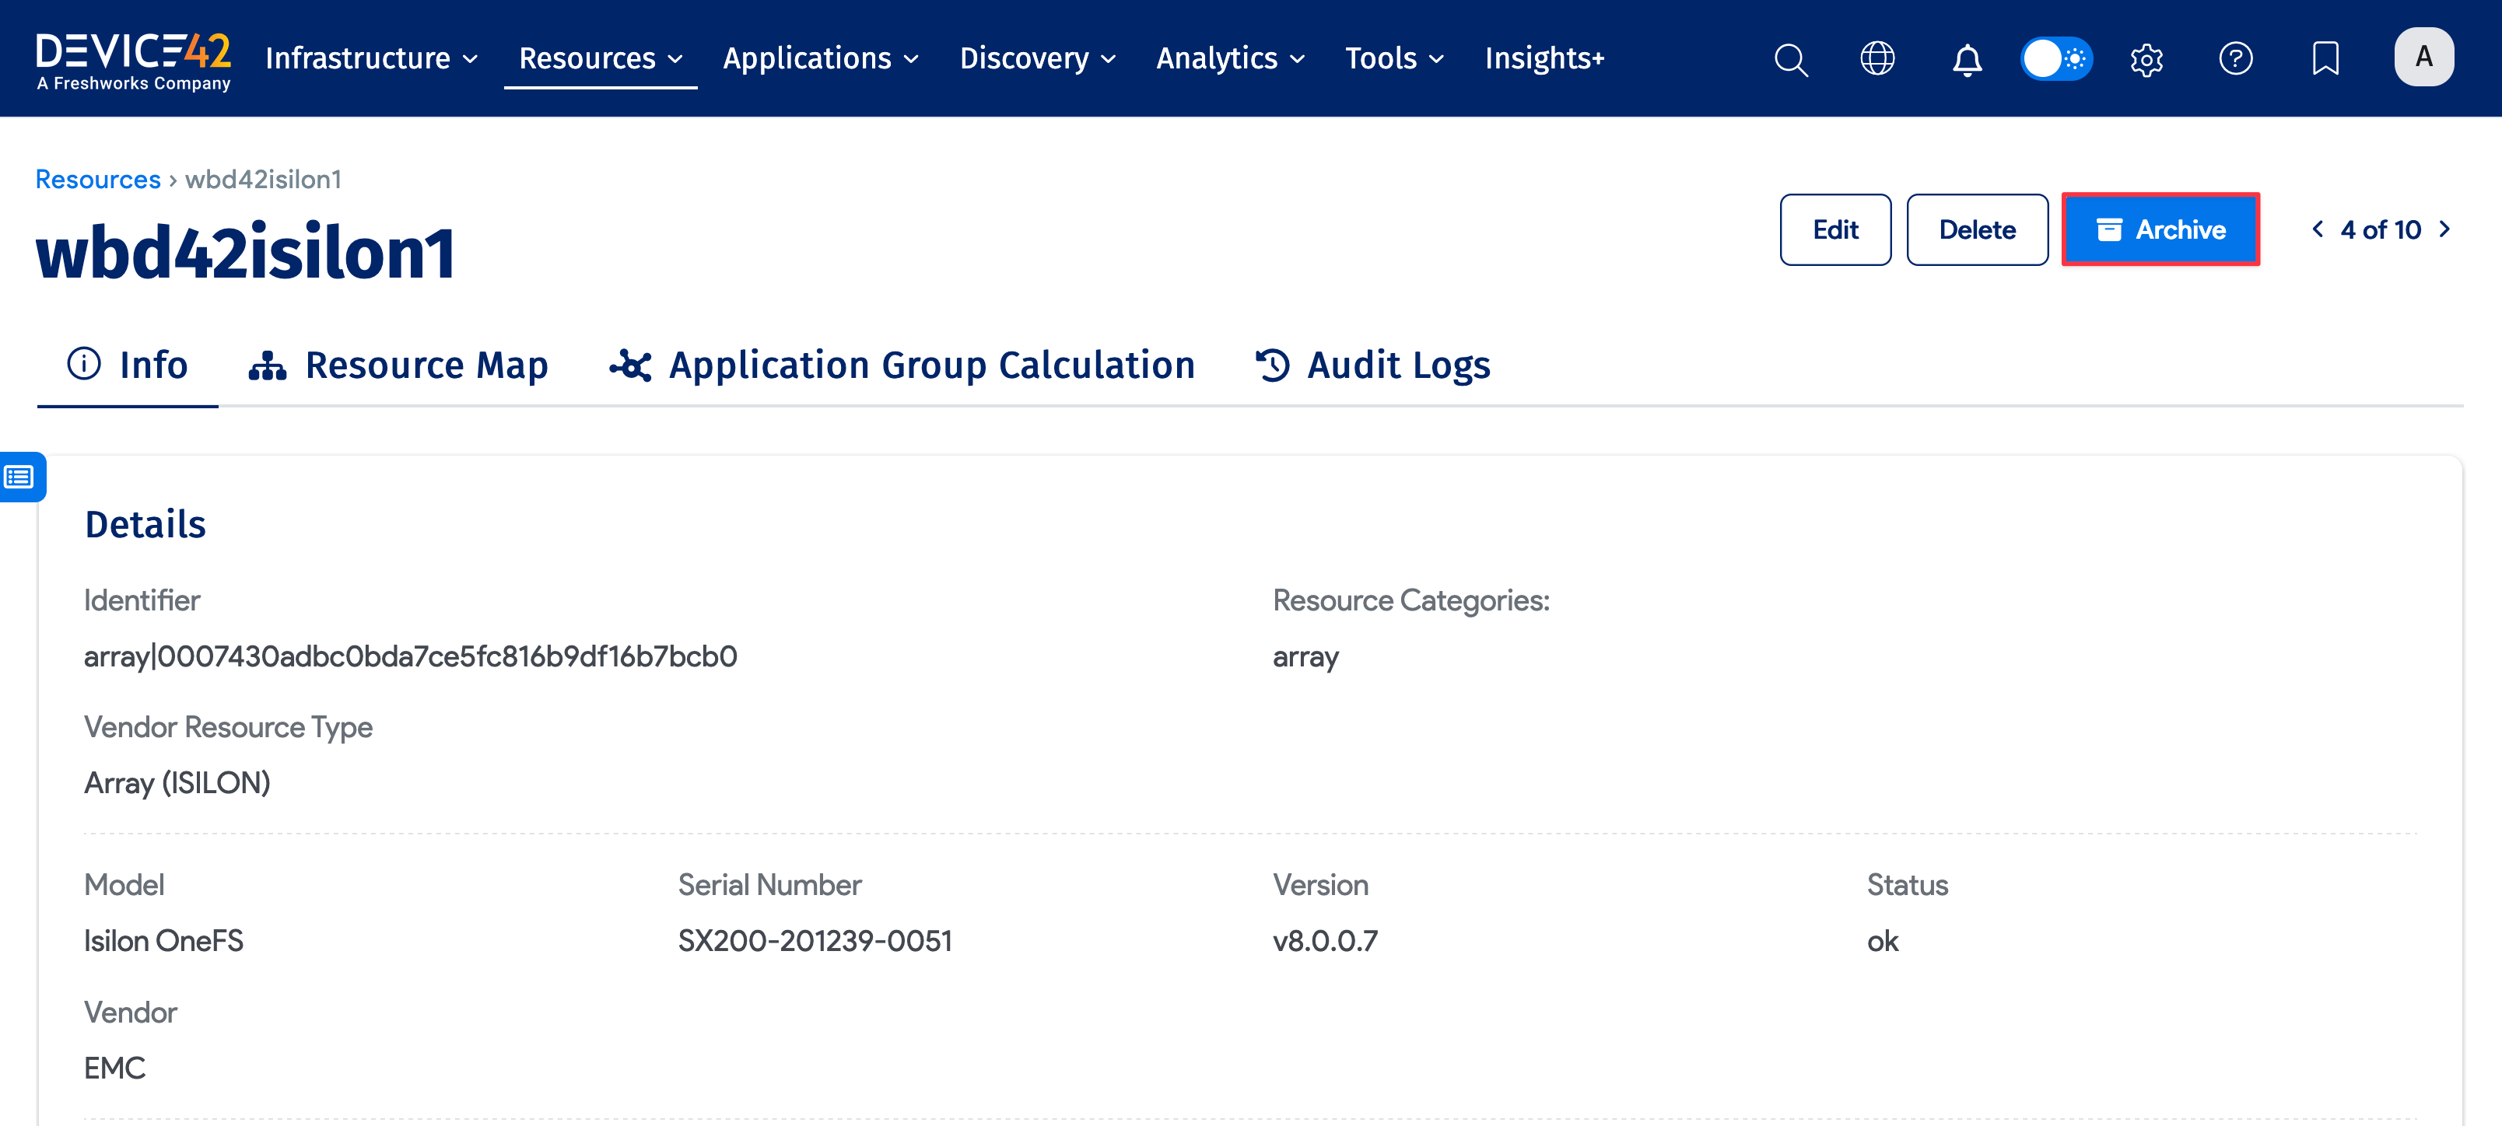Screen dimensions: 2502x1126
Task: Switch to the Resource Map tab
Action: 398,365
